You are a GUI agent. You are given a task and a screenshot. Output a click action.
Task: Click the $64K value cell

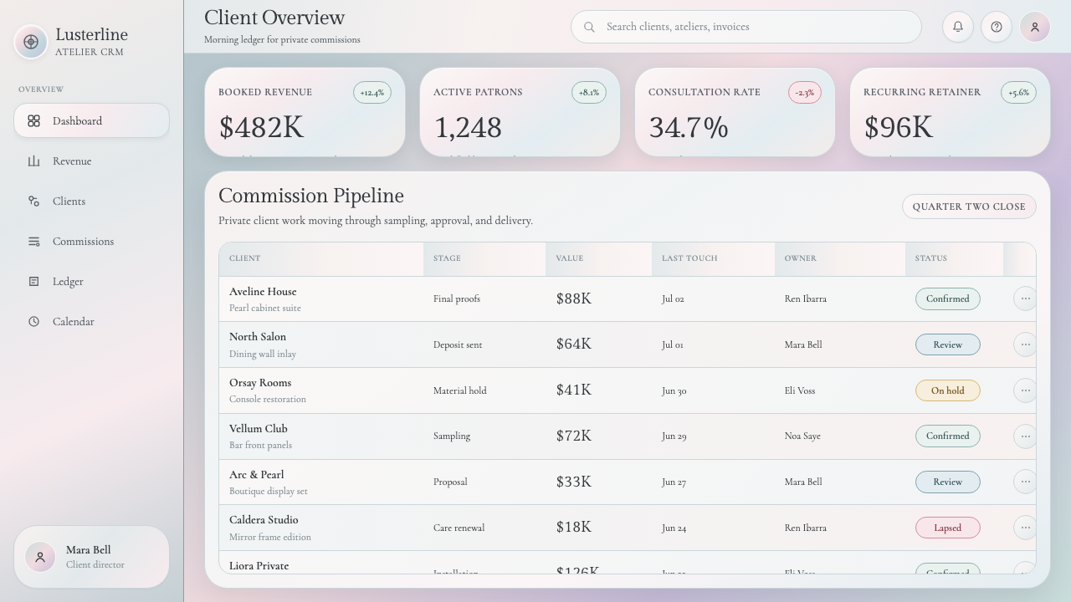(x=574, y=344)
